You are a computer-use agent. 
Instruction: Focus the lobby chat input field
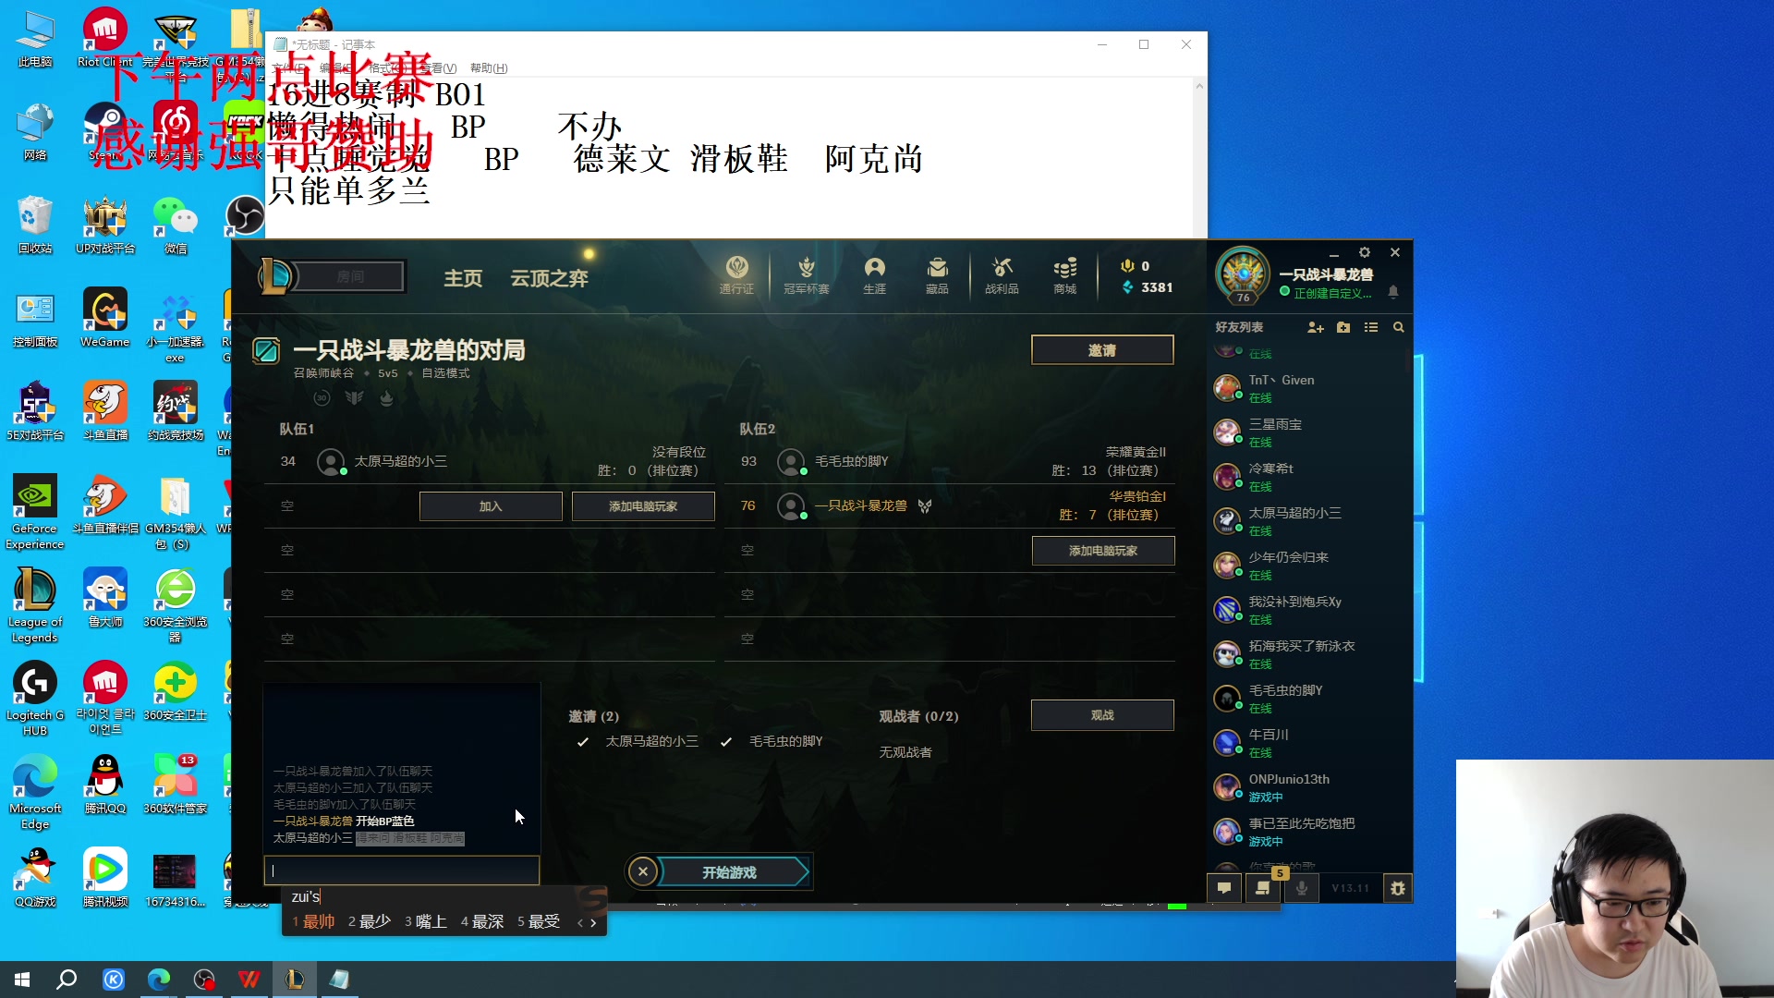pyautogui.click(x=402, y=870)
